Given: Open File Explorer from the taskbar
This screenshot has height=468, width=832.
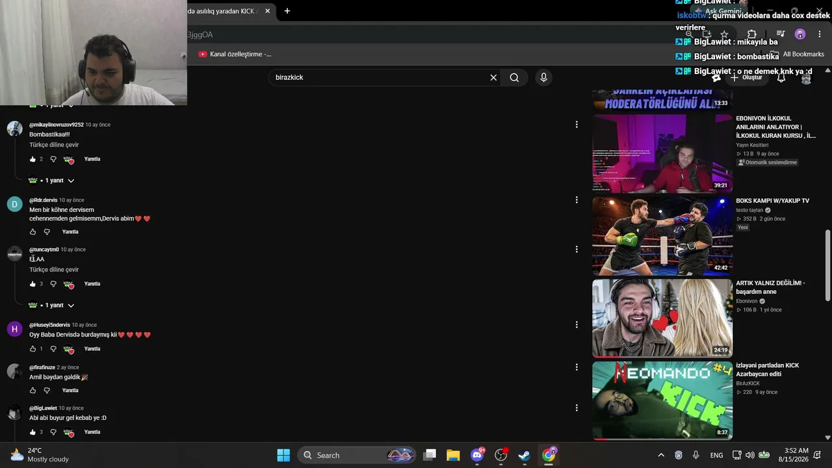Looking at the screenshot, I should (x=453, y=455).
